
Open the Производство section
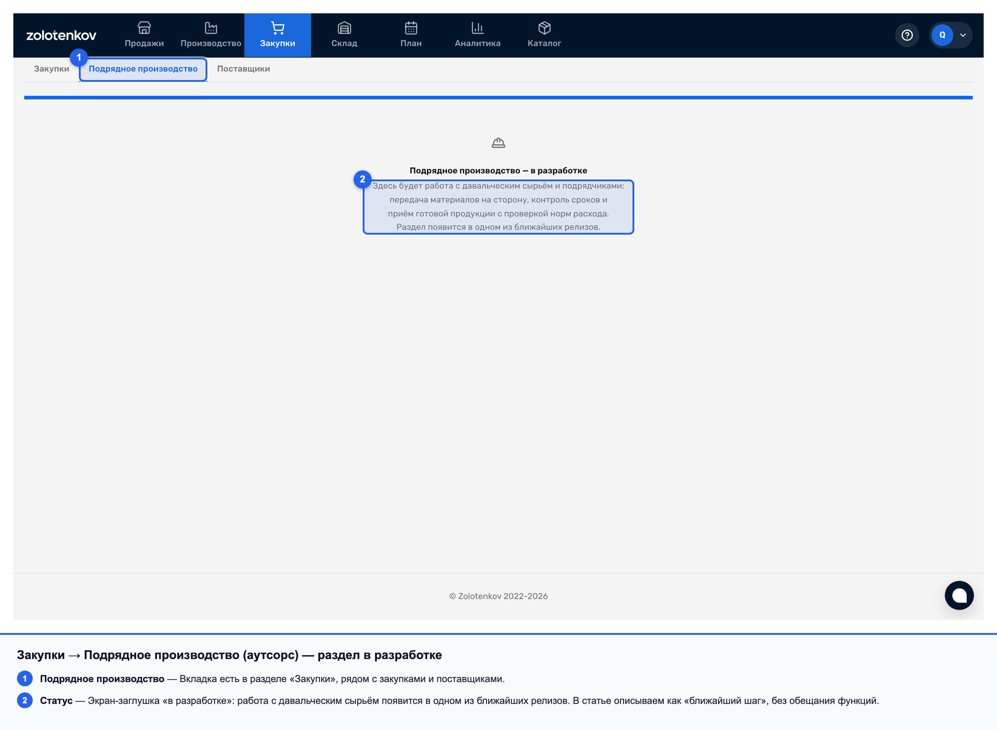click(x=211, y=35)
